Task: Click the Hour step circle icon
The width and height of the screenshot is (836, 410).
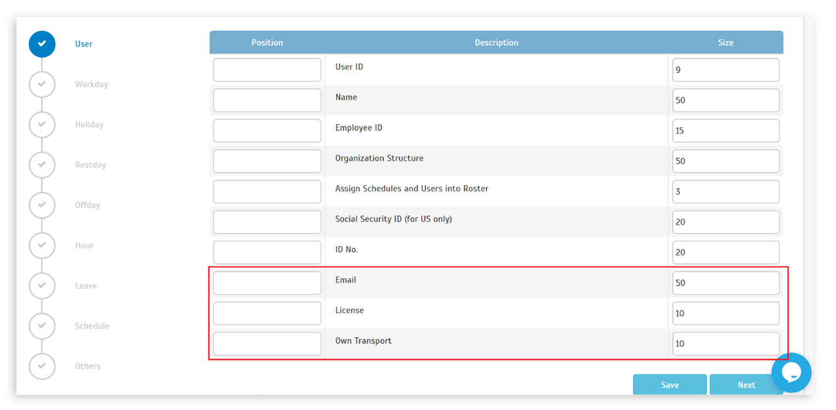Action: pyautogui.click(x=42, y=245)
